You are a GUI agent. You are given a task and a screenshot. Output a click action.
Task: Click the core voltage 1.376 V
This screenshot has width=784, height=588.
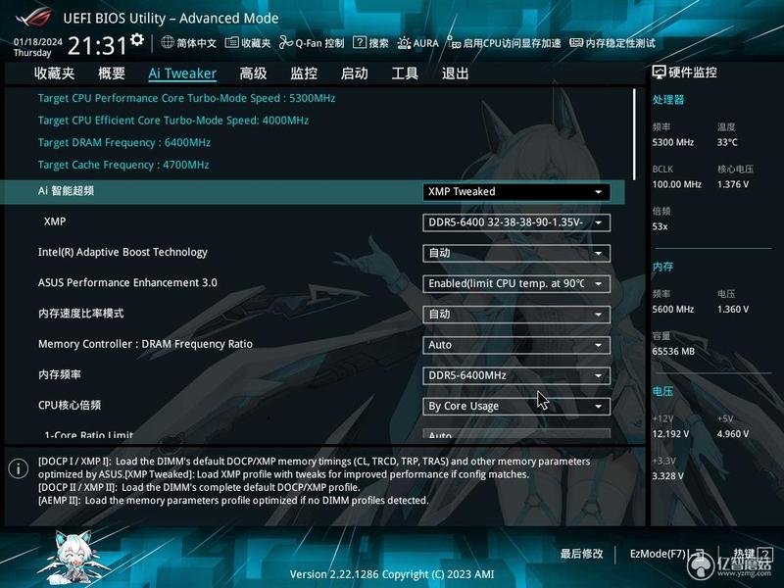(x=733, y=184)
